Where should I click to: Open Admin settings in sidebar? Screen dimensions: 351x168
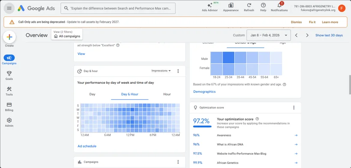9,123
